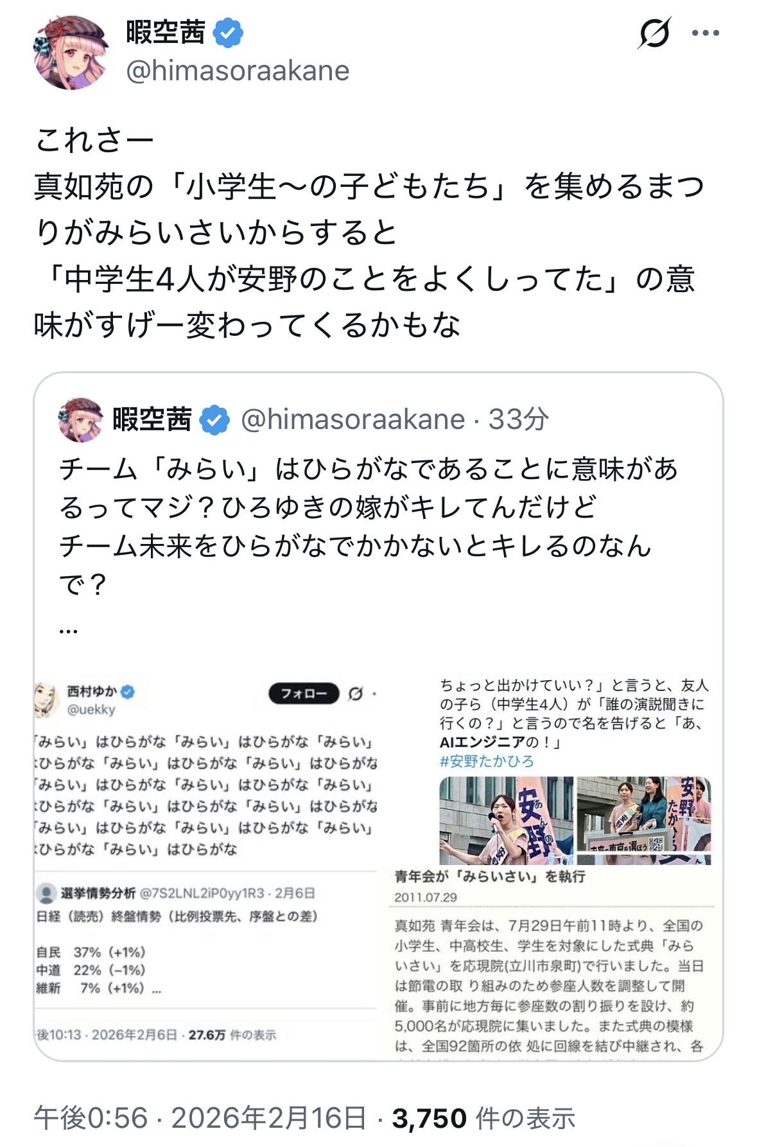Expand quoted tweet text via the ellipsis
Screen dimensions: 757x1147
pos(68,631)
